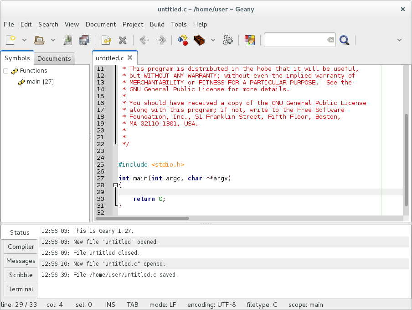Viewport: 412px width, 310px height.
Task: Open the Help menu
Action: [200, 24]
